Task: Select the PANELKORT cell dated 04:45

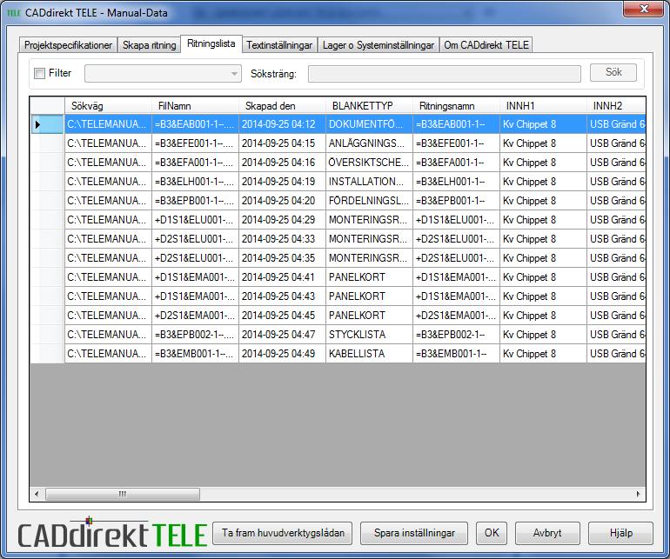Action: tap(369, 316)
